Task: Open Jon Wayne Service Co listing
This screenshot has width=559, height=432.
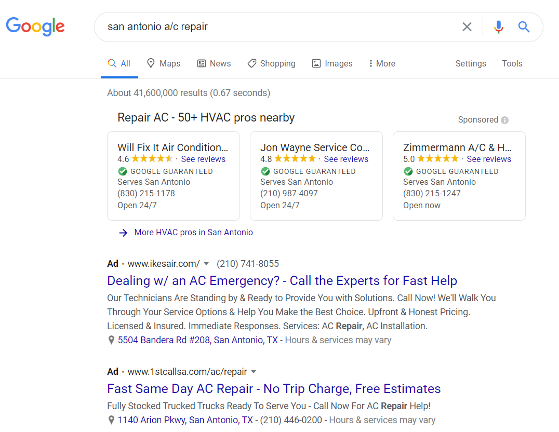Action: [x=315, y=147]
